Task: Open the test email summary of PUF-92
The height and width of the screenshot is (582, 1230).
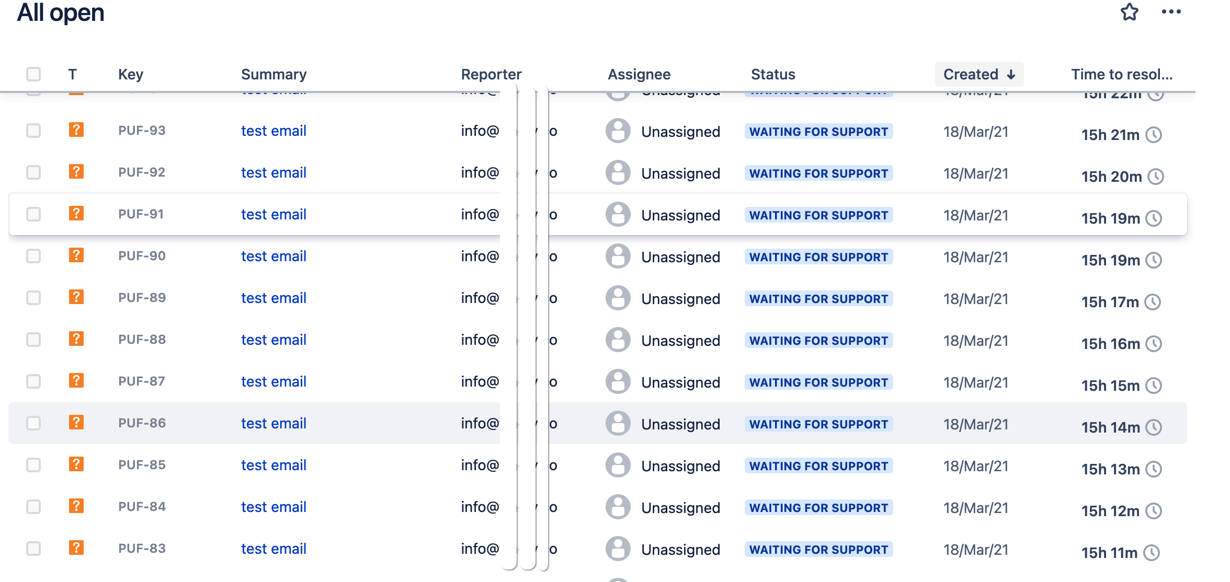Action: pos(274,172)
